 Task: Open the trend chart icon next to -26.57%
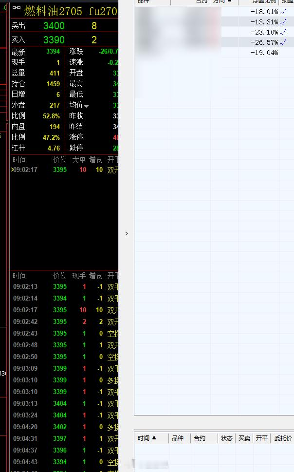[x=283, y=42]
